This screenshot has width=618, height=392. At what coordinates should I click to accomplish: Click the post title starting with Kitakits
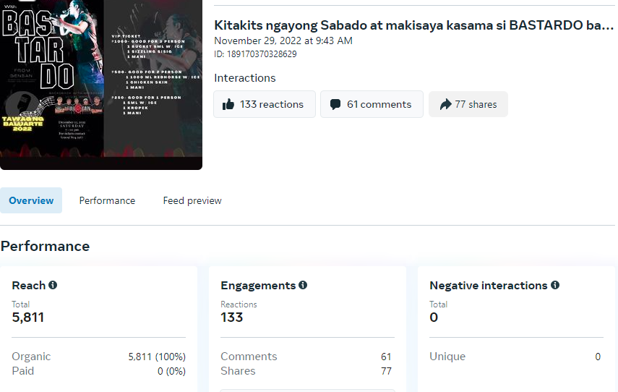(413, 25)
